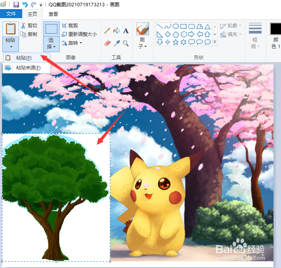Choose 粘贴来源(F) from the paste menu
This screenshot has width=281, height=268.
(26, 67)
